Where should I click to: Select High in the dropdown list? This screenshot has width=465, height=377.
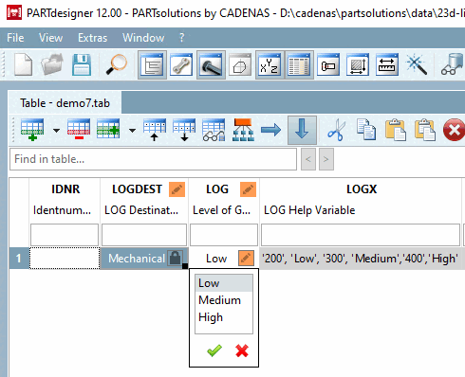(224, 317)
